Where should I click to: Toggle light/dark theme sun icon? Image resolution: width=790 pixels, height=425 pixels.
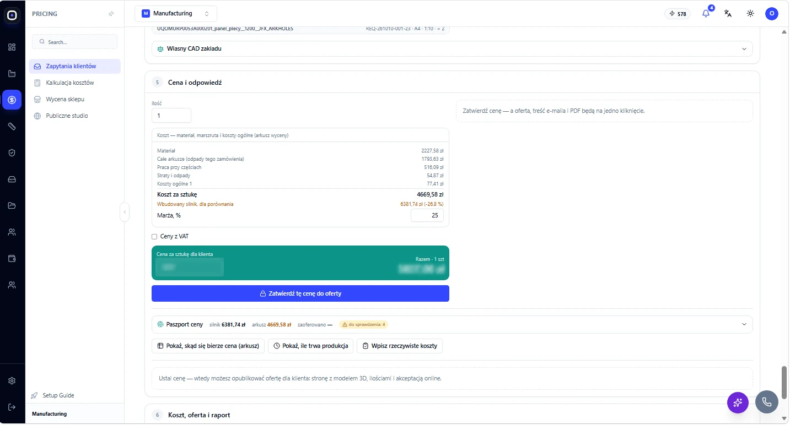coord(750,13)
